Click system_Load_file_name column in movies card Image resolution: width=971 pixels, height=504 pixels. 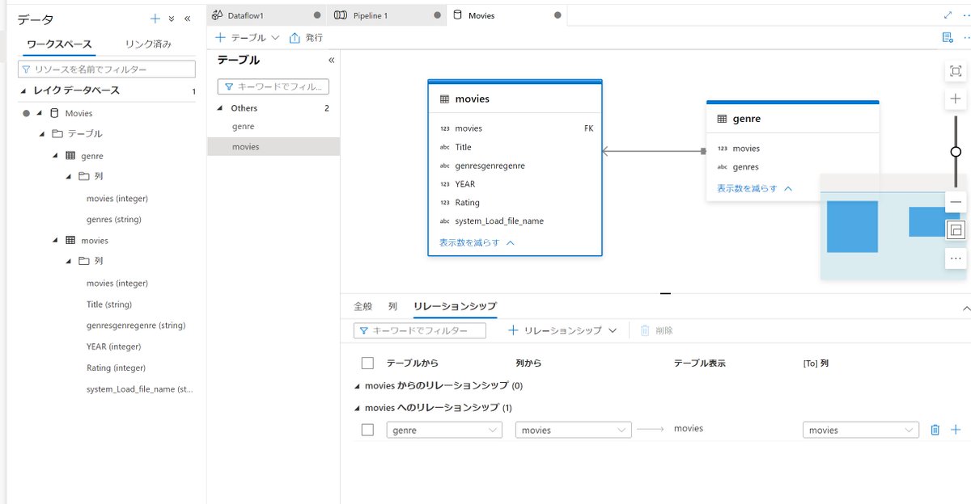499,221
